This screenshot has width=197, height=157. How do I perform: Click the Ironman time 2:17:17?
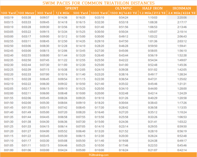(182, 22)
